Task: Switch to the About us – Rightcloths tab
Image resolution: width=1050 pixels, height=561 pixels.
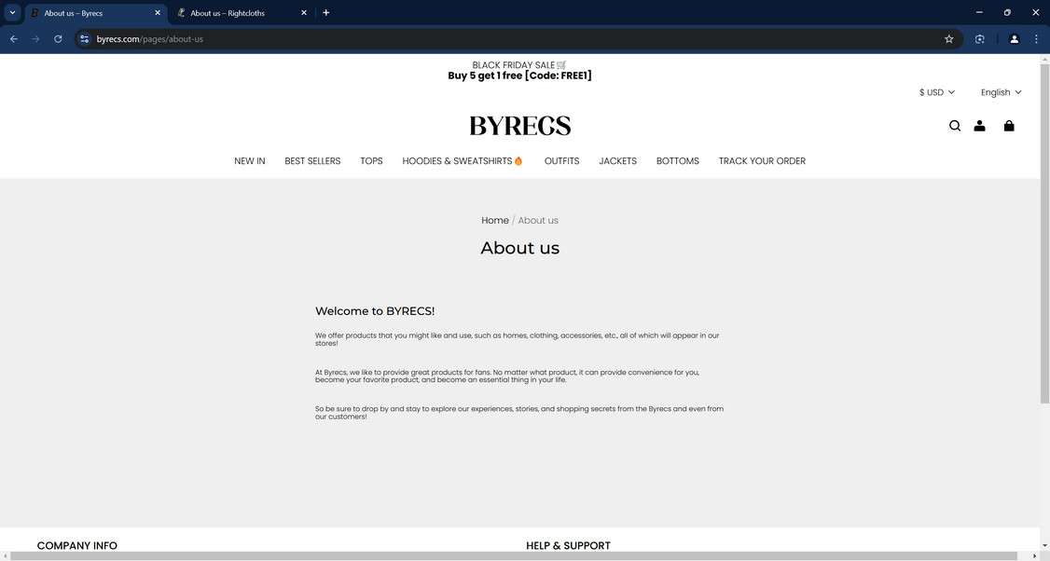Action: (242, 13)
